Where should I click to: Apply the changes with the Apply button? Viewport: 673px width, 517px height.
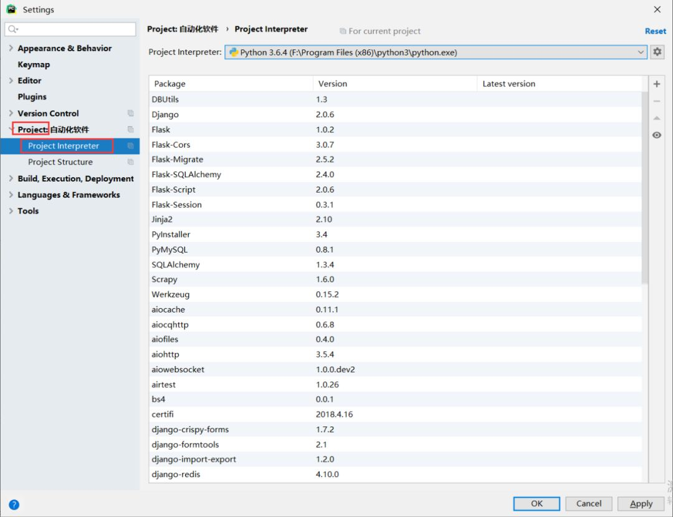(x=641, y=504)
